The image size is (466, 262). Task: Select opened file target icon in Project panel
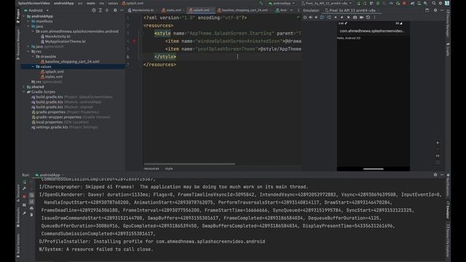[94, 10]
